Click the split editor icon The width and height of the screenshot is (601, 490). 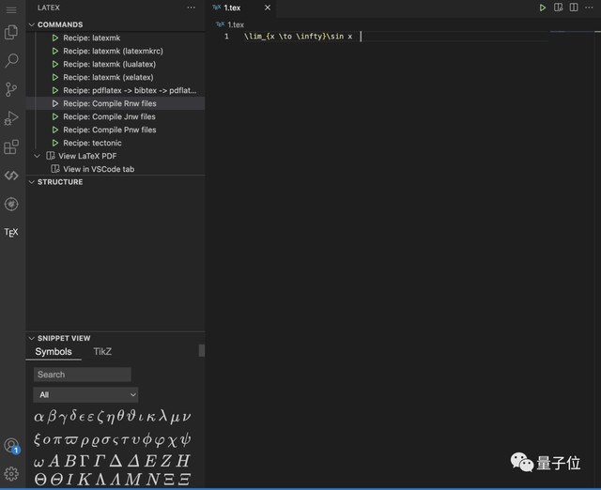point(576,8)
